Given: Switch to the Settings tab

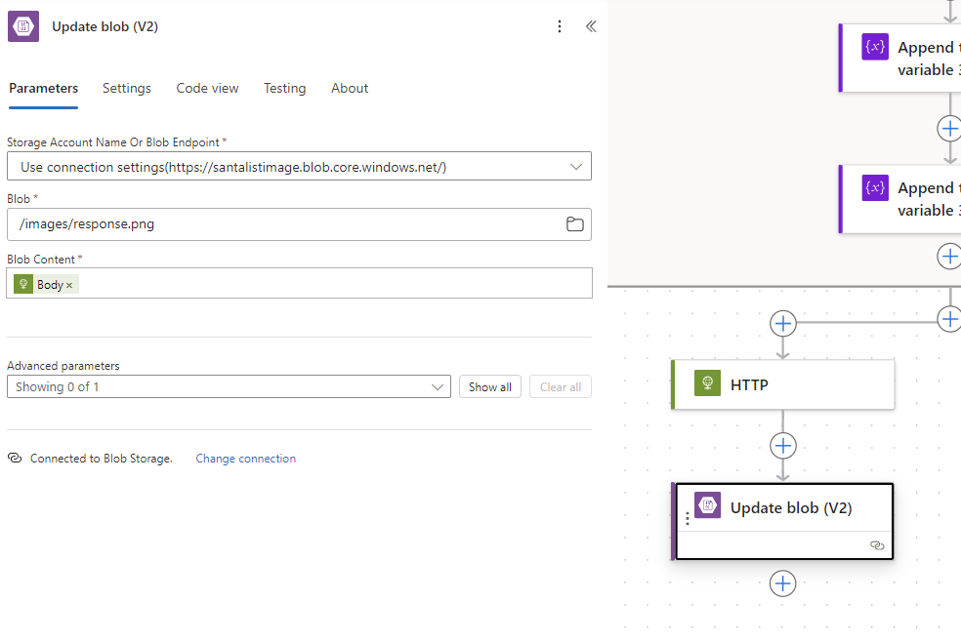Looking at the screenshot, I should [126, 88].
